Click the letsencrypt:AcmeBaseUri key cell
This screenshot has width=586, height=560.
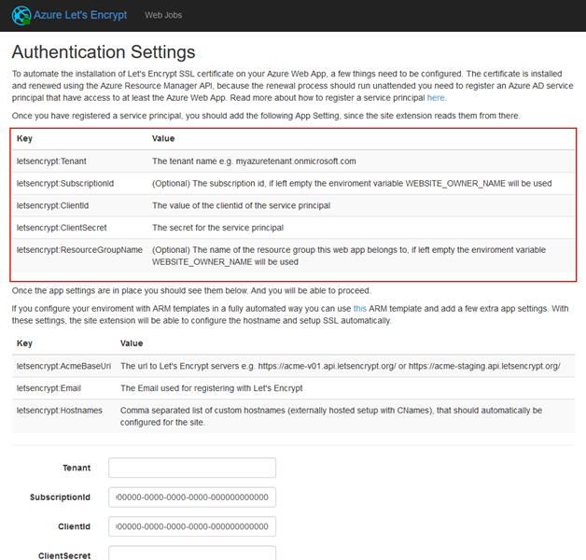click(x=64, y=366)
